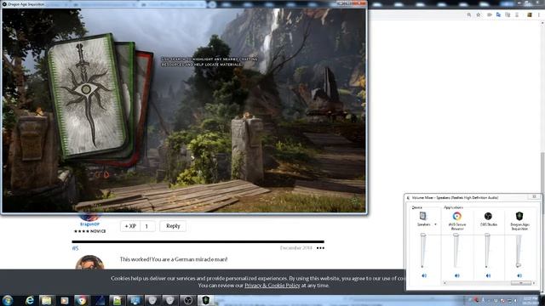This screenshot has height=306, width=545.
Task: Click the XP count box showing 1
Action: [147, 226]
